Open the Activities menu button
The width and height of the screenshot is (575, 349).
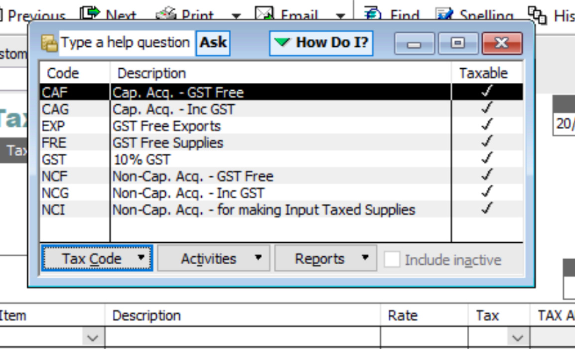[x=214, y=258]
